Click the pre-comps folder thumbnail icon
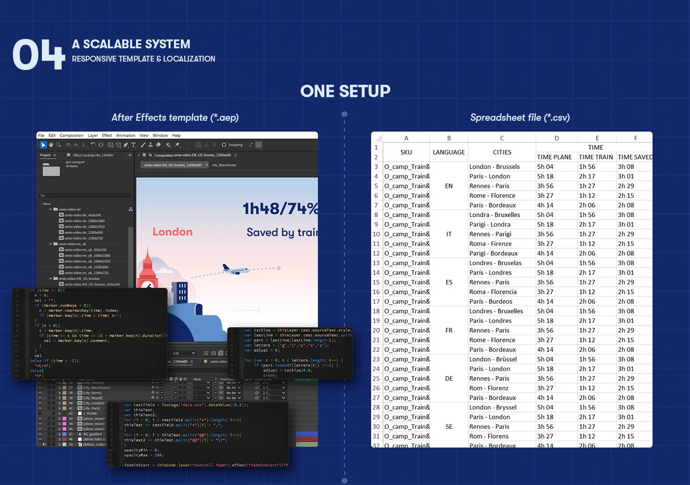Viewport: 690px width, 485px height. click(x=51, y=170)
